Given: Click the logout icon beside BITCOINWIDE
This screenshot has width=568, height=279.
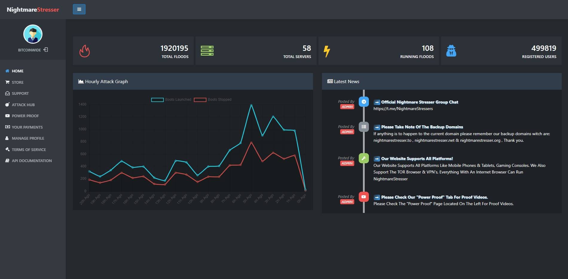Looking at the screenshot, I should [46, 50].
